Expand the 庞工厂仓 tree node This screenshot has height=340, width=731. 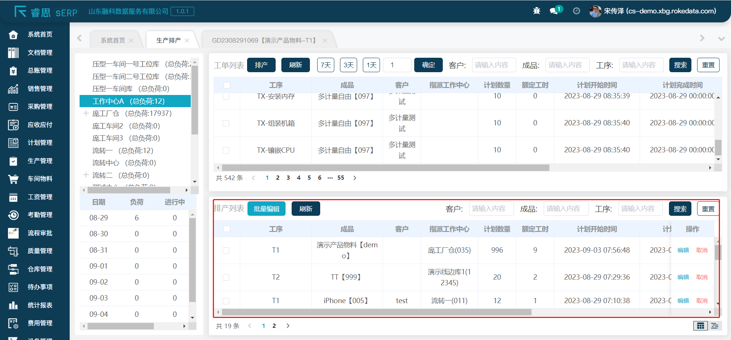click(86, 114)
